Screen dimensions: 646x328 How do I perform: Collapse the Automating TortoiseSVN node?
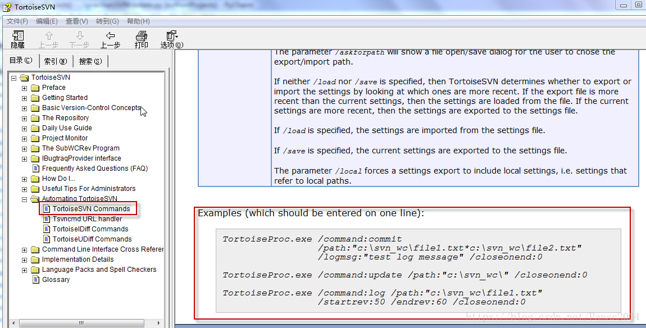24,199
